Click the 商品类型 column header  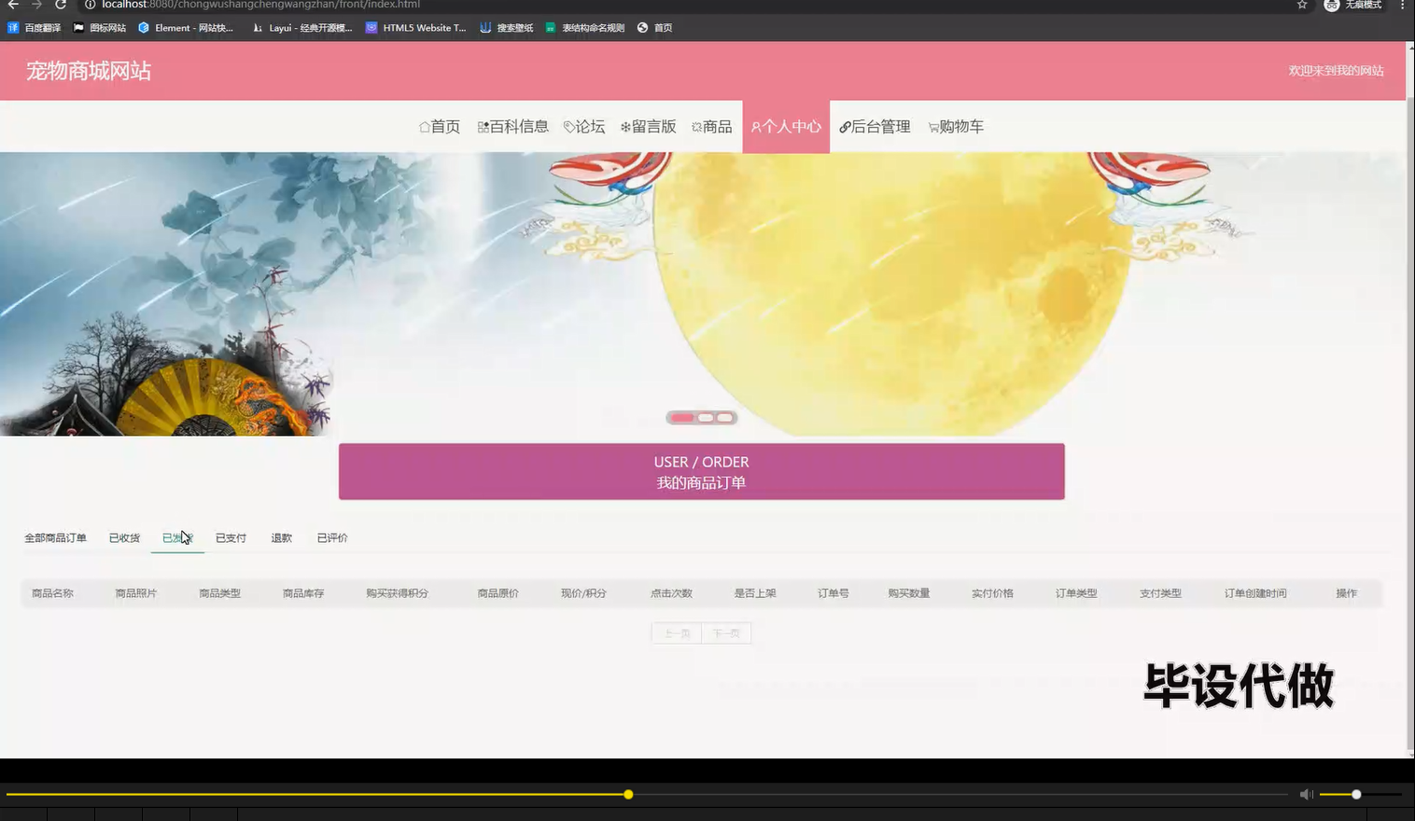tap(219, 593)
